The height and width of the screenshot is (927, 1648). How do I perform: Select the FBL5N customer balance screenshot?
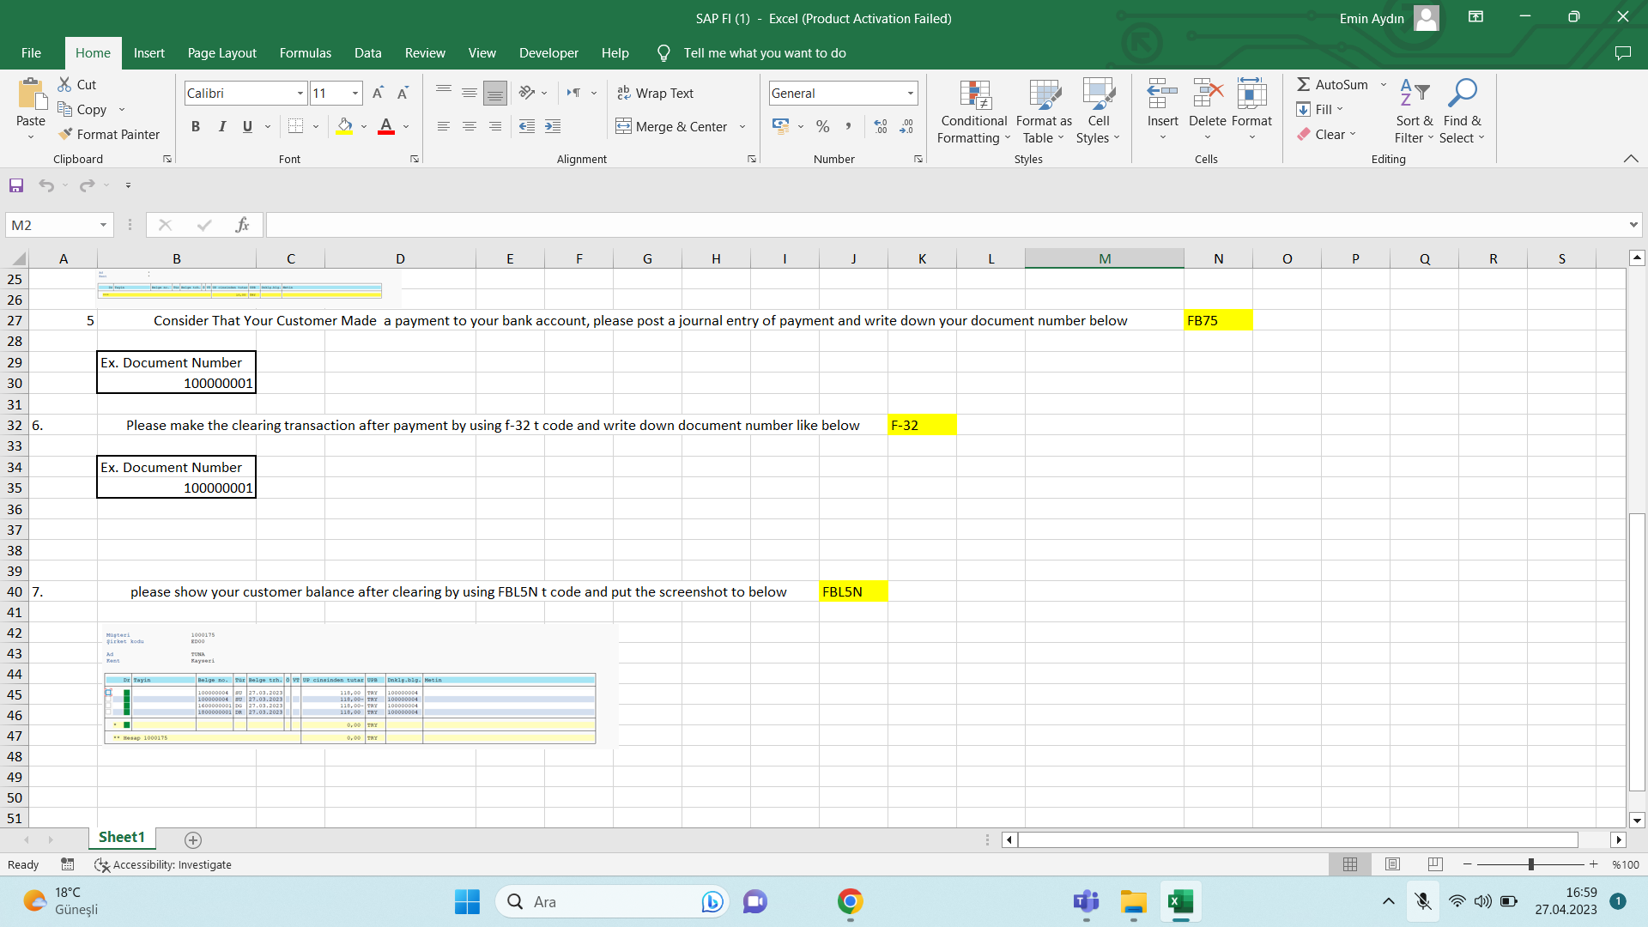[357, 687]
